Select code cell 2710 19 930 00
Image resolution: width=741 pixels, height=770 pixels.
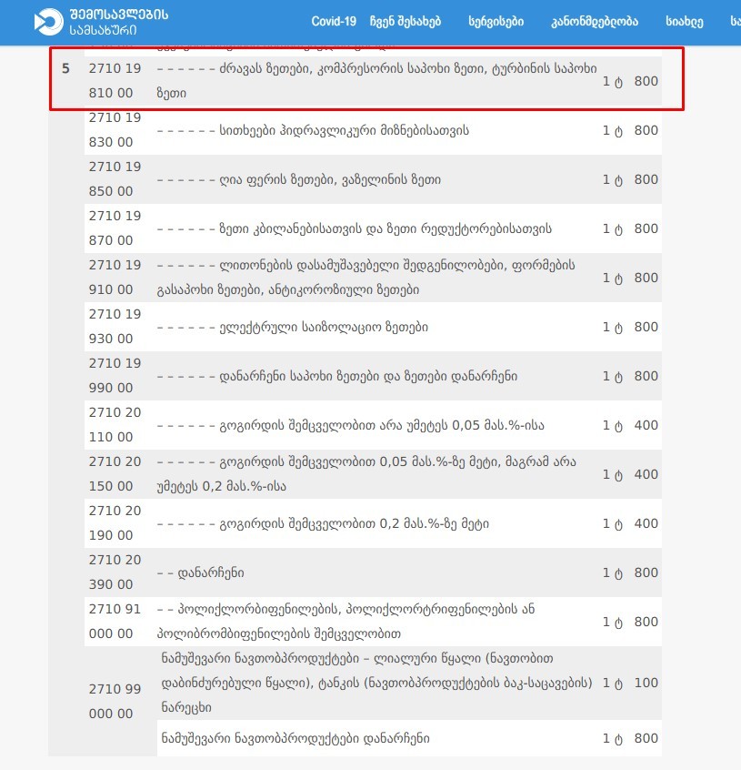tap(115, 326)
